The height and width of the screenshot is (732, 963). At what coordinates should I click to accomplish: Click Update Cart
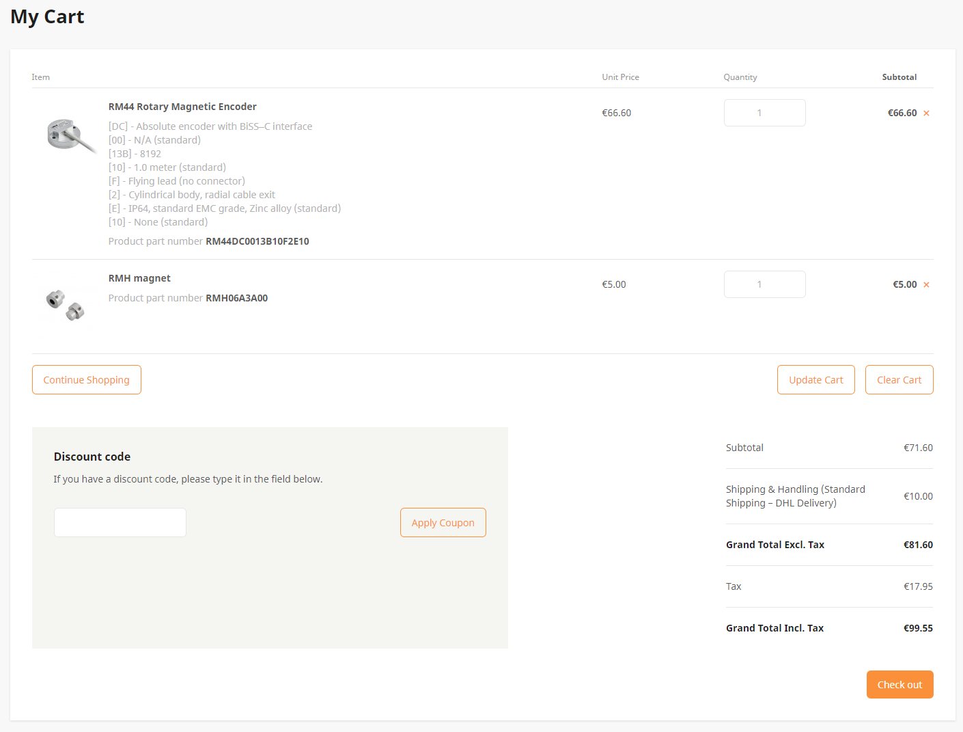click(x=815, y=380)
